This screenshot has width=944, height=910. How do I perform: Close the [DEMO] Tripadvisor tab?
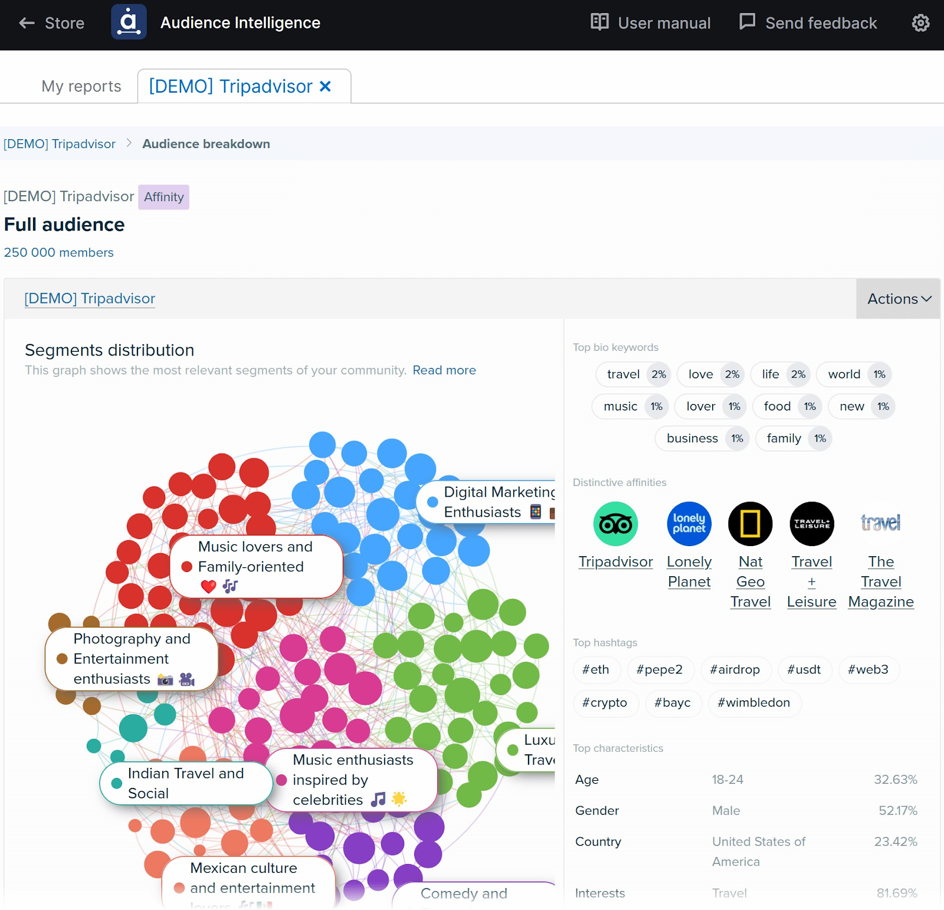coord(325,87)
